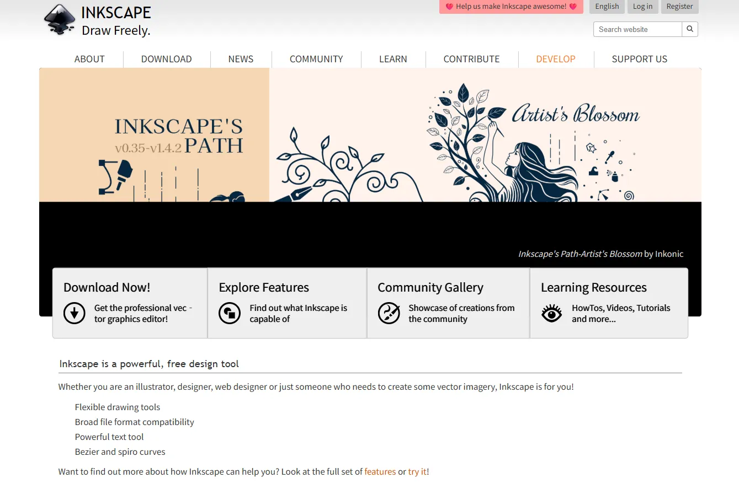Click 'Get the professional vector graphics editor!' text
This screenshot has height=489, width=739.
[x=143, y=314]
